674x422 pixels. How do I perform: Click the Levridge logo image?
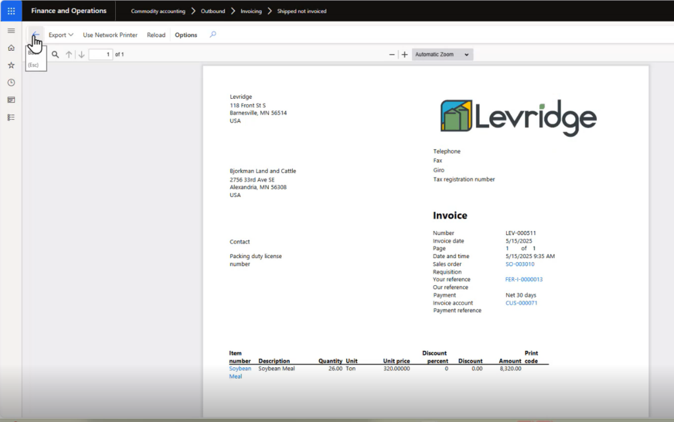[x=519, y=117]
